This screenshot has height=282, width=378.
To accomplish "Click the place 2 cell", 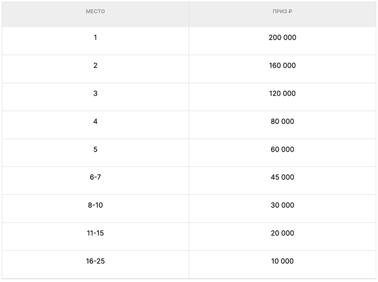I will coord(95,65).
